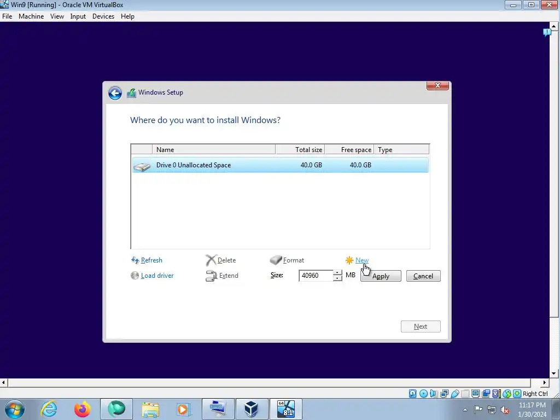The image size is (560, 420).
Task: Launch Internet Explorer from the taskbar
Action: (49, 409)
